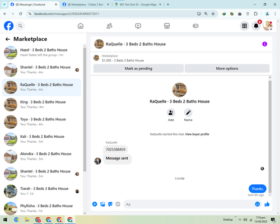280x224 pixels.
Task: Reload the page
Action: [21, 14]
